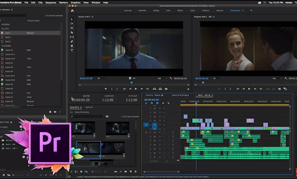This screenshot has height=179, width=297.
Task: Open Graphics menu
Action: pyautogui.click(x=76, y=3)
